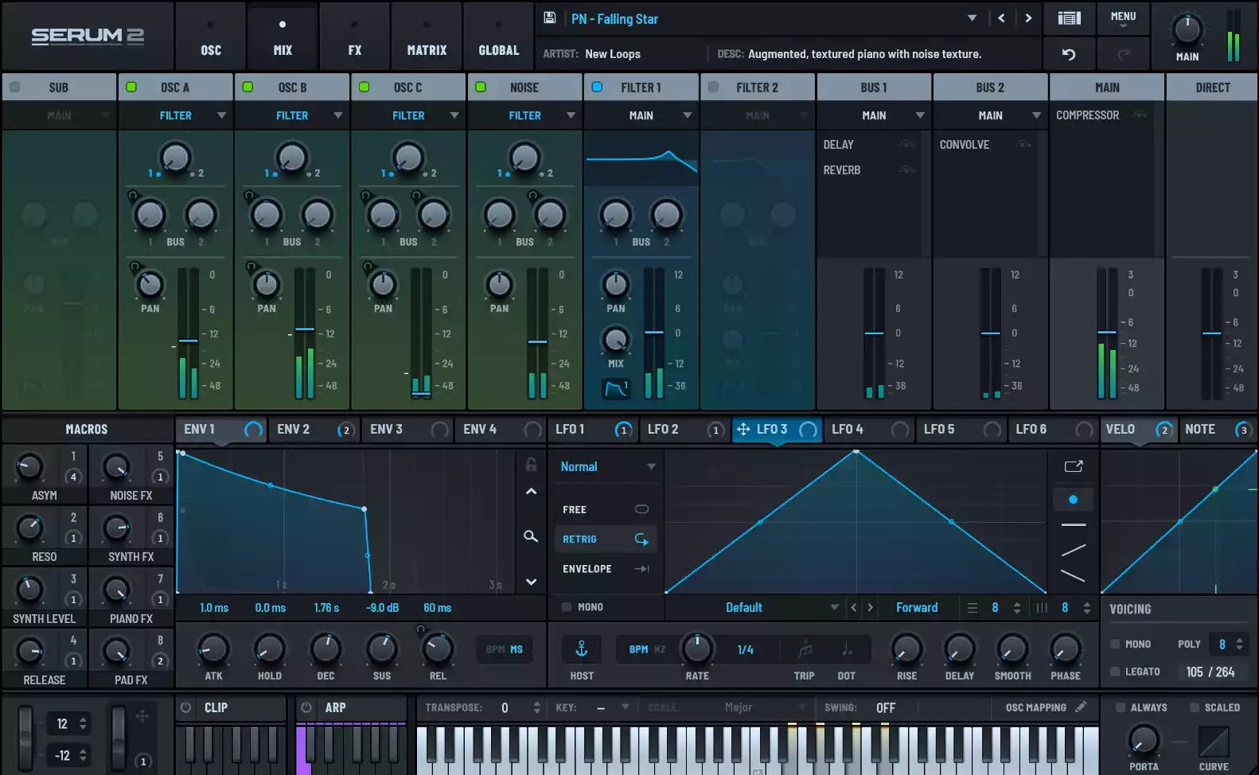The width and height of the screenshot is (1259, 775).
Task: Select the LFO 1 tab
Action: click(592, 430)
